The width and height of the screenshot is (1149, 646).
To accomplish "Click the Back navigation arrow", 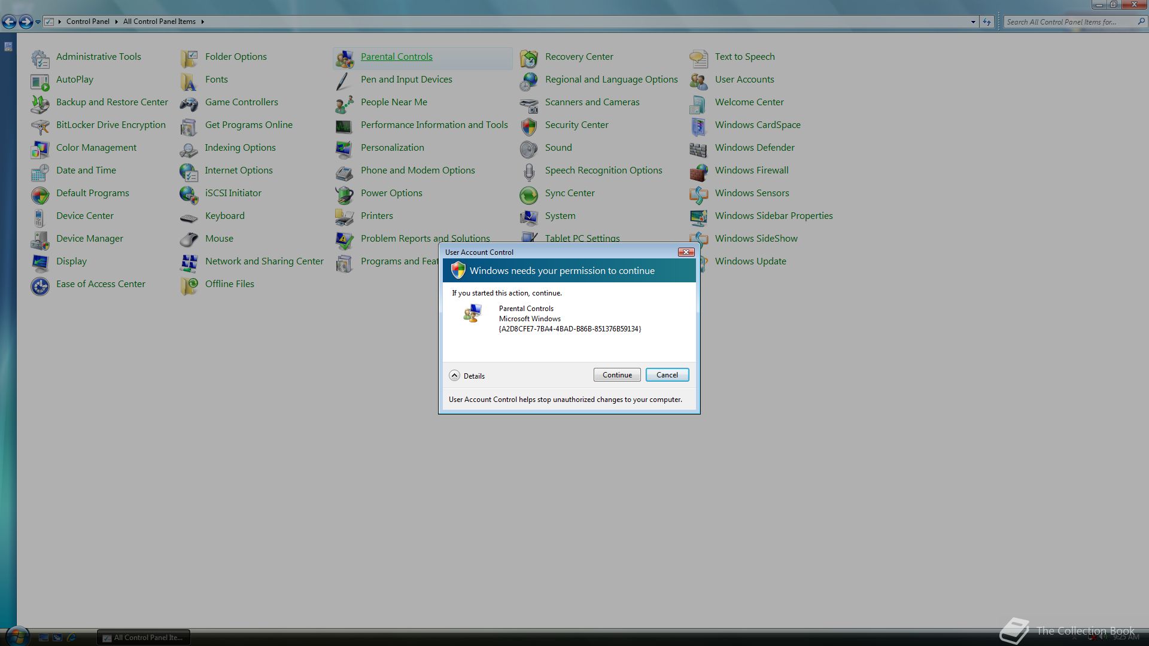I will coord(9,22).
